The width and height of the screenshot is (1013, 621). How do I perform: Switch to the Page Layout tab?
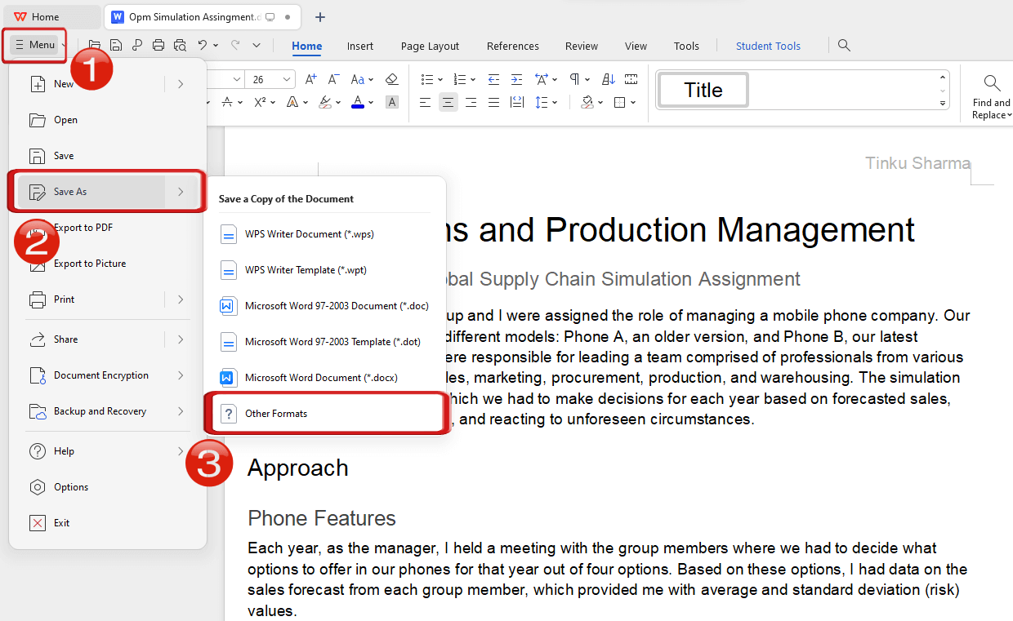[430, 47]
